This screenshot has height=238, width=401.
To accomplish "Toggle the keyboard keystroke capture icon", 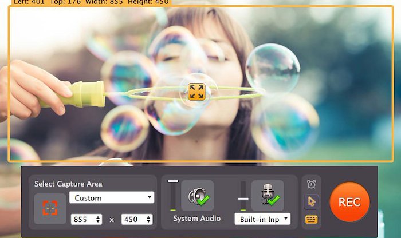I will [x=311, y=219].
